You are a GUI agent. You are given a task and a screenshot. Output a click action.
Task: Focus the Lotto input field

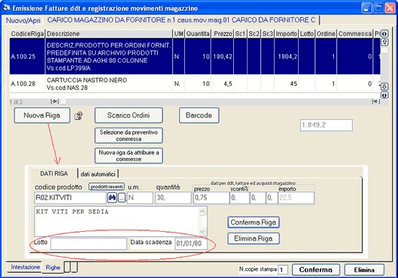pyautogui.click(x=89, y=243)
